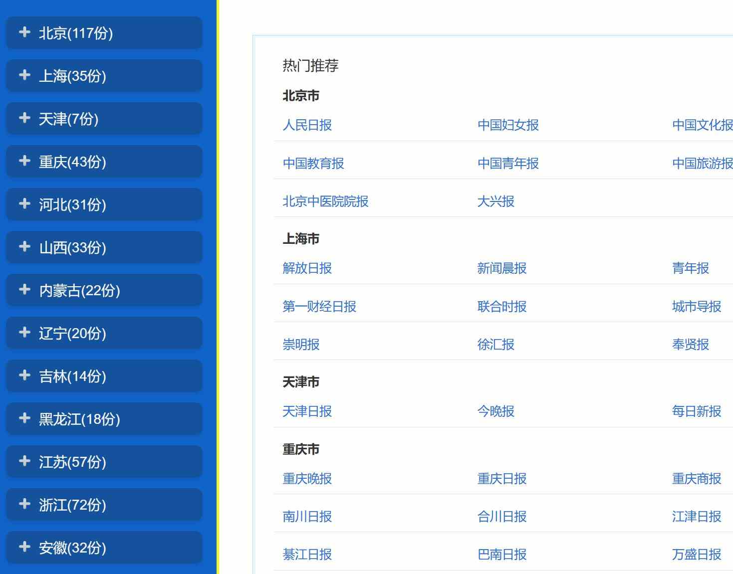This screenshot has width=733, height=574.
Task: Click the 重庆商报 link
Action: pos(696,479)
